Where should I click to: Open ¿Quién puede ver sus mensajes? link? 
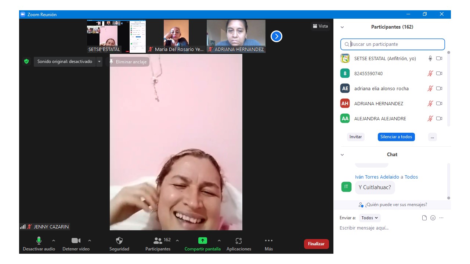pos(393,205)
